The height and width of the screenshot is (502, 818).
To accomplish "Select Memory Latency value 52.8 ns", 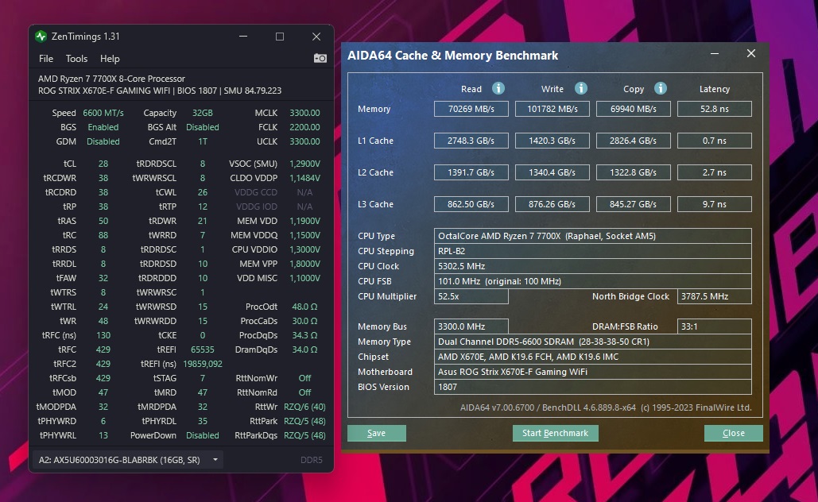I will pos(714,109).
